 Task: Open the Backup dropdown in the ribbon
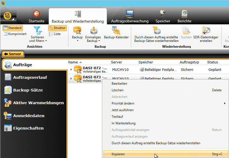coord(77,34)
